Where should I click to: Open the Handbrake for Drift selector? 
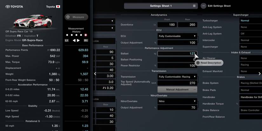pos(251,97)
